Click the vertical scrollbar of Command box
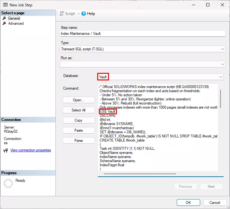 pos(220,99)
